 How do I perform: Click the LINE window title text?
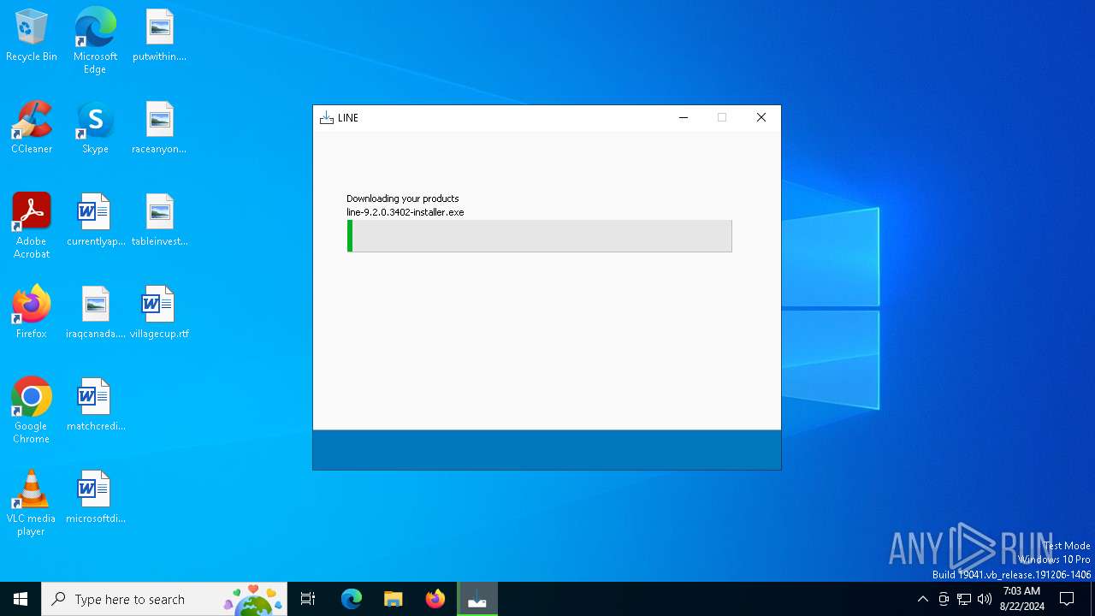tap(348, 118)
